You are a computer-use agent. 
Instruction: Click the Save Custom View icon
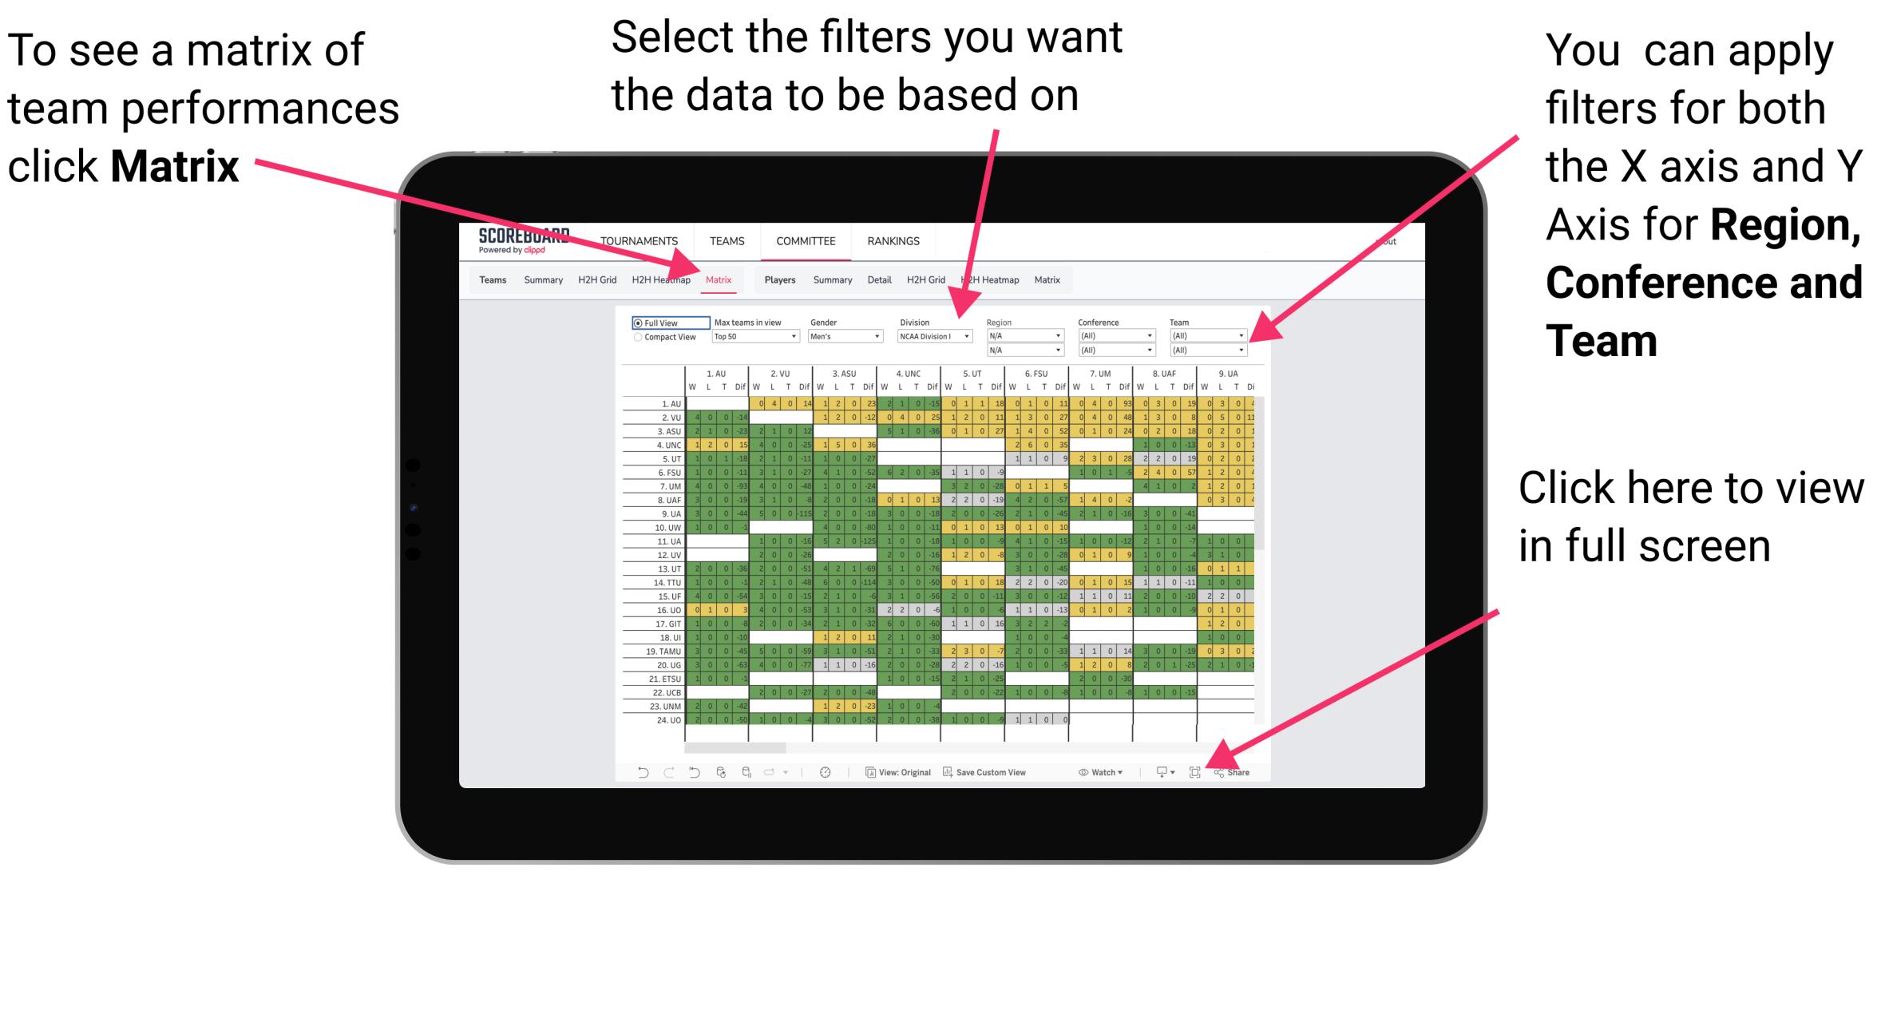941,776
